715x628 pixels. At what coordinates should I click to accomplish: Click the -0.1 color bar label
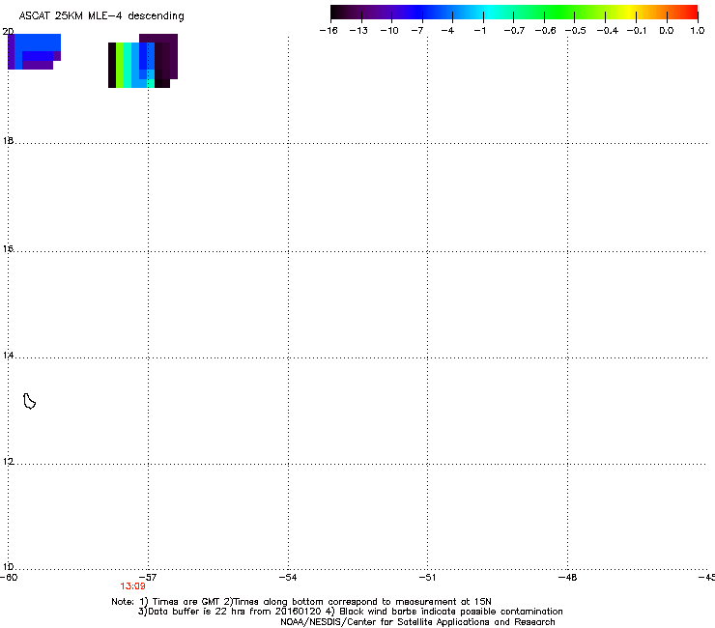[x=637, y=31]
